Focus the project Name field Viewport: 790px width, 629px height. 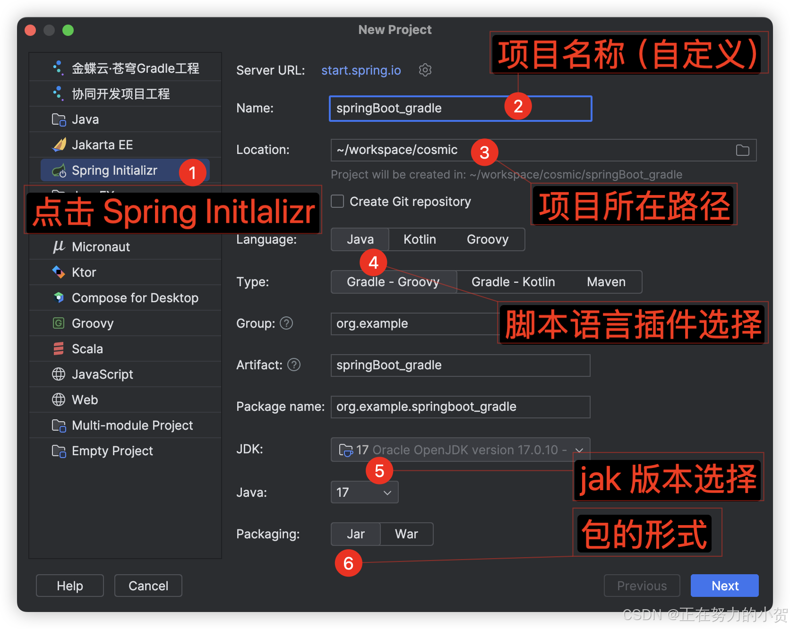click(460, 109)
